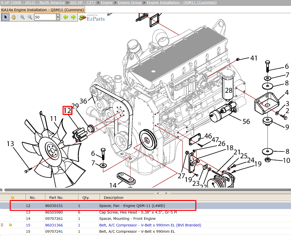Viewport: 291px width, 236px height.
Task: Click the zoom in magnifier
Action: (x=23, y=17)
